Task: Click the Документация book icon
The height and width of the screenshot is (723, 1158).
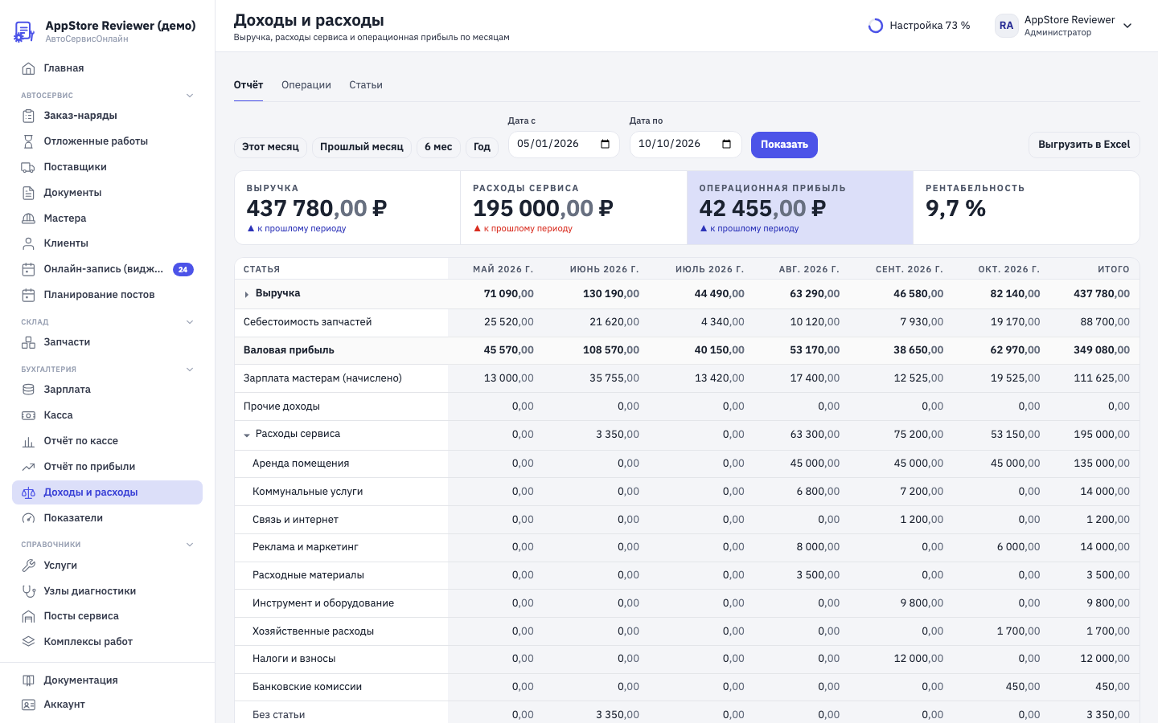Action: [28, 680]
